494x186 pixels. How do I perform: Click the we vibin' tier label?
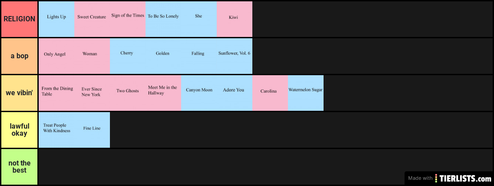coord(19,93)
